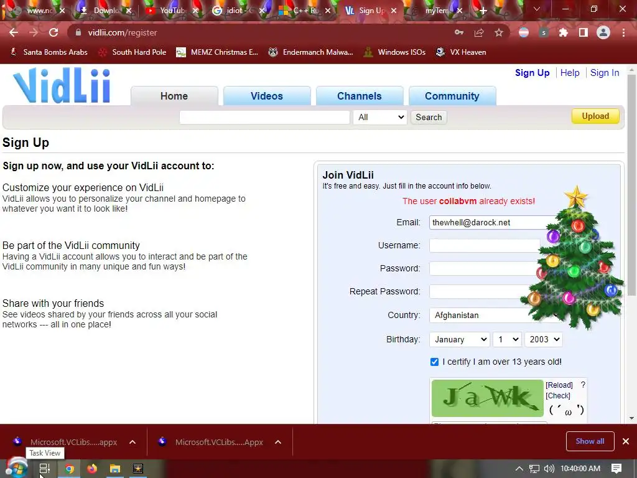The height and width of the screenshot is (478, 637).
Task: Open the Windows Start button
Action: click(x=16, y=468)
